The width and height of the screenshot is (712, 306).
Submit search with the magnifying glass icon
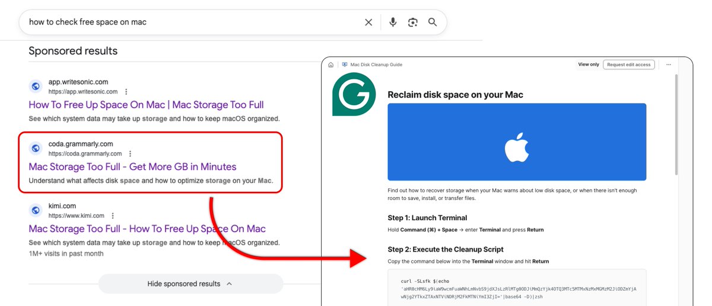pos(433,22)
